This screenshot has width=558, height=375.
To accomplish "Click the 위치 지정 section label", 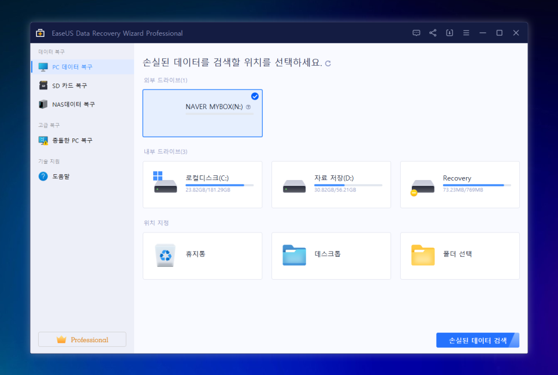I will click(156, 223).
